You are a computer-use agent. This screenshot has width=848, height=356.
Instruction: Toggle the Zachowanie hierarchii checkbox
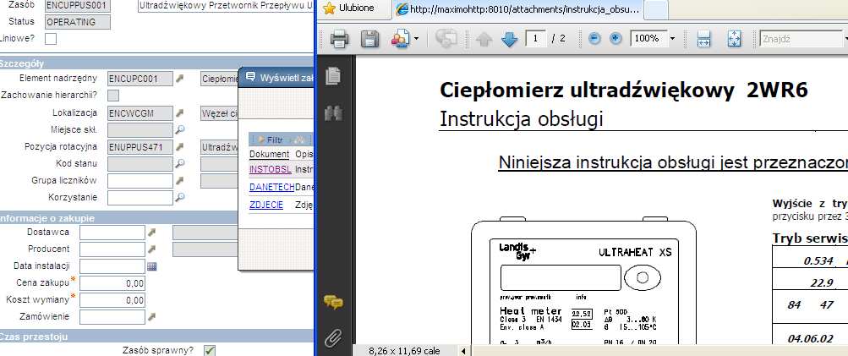pos(113,96)
